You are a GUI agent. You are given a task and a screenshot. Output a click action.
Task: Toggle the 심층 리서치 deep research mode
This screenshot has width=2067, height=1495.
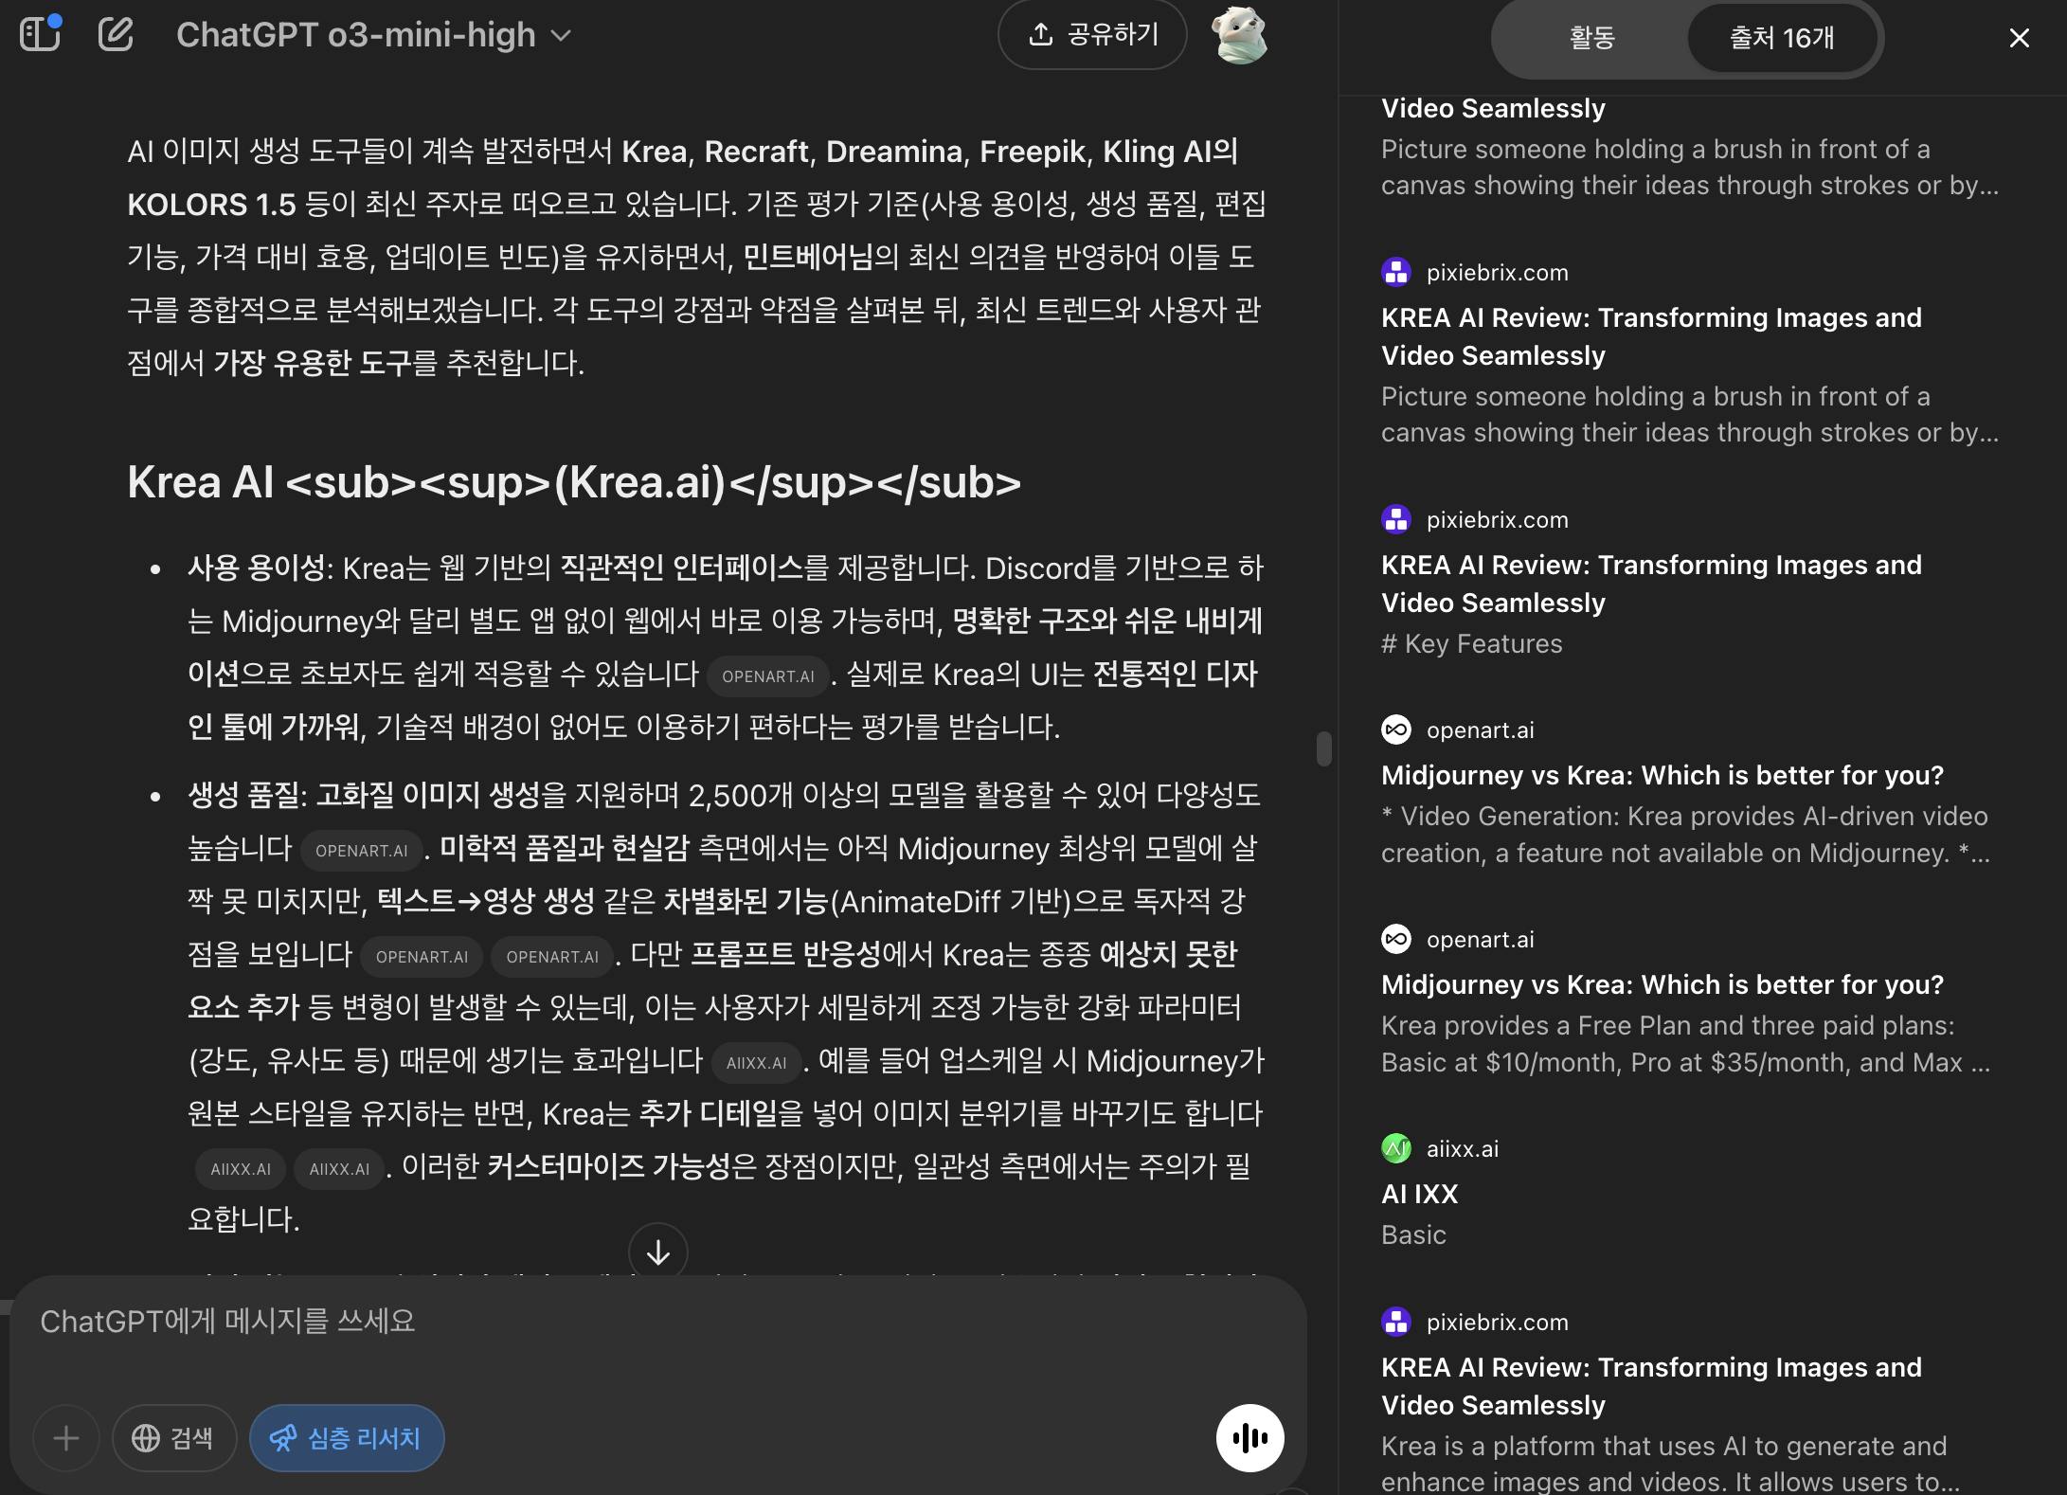coord(347,1438)
